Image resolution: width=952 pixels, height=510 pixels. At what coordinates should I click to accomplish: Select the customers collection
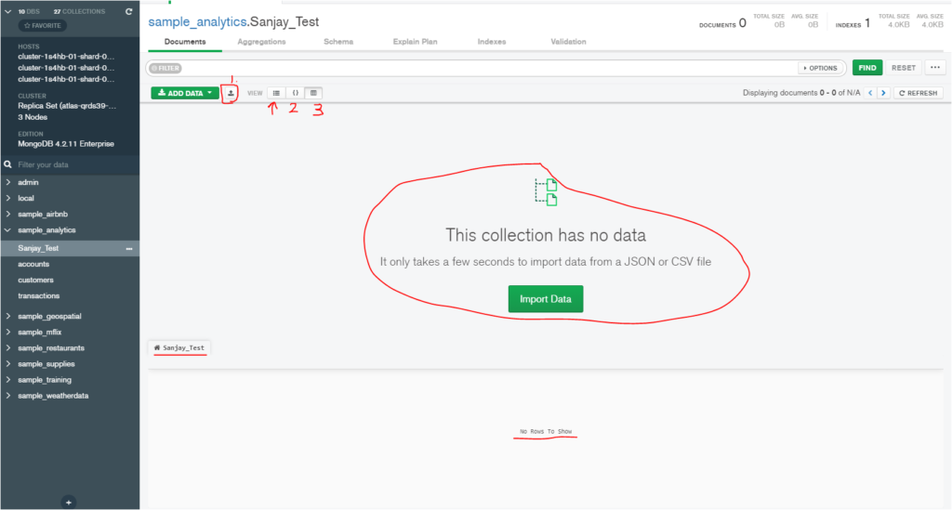(x=36, y=281)
